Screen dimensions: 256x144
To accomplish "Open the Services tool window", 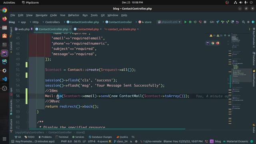I will coord(78,137).
